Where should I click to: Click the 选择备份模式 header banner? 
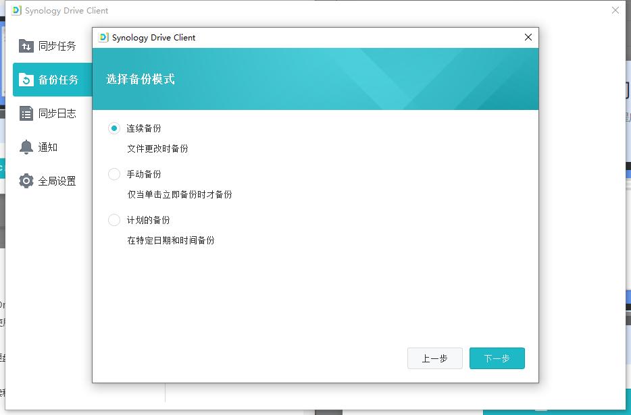315,79
